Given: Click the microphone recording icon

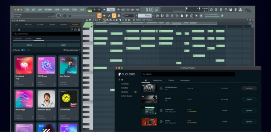Looking at the screenshot, I should pyautogui.click(x=221, y=10).
